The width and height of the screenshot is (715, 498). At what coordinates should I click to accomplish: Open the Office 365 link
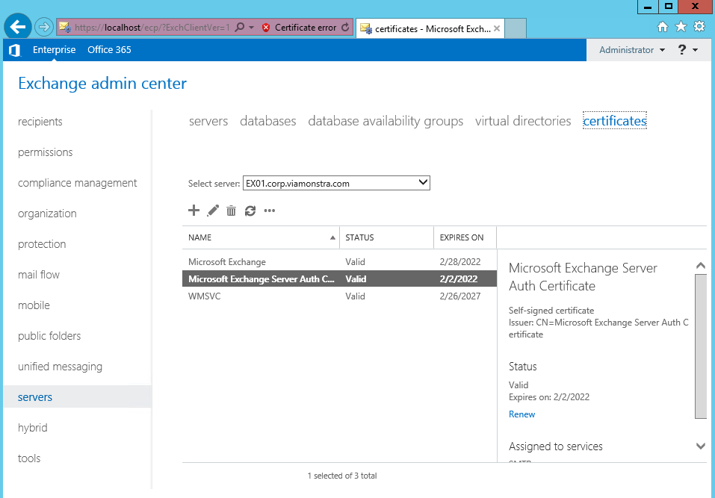109,50
